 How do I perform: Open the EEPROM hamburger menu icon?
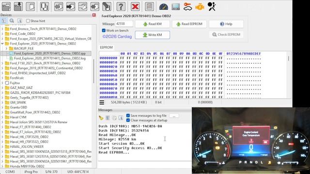[x=102, y=102]
